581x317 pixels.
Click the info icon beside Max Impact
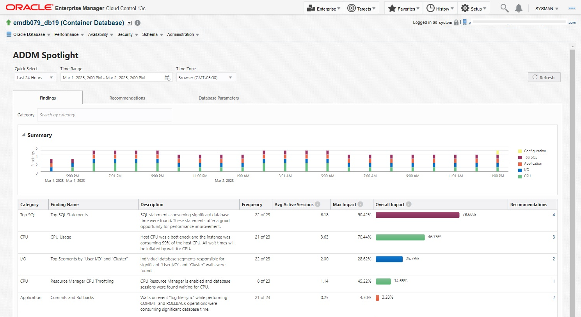[x=360, y=204]
